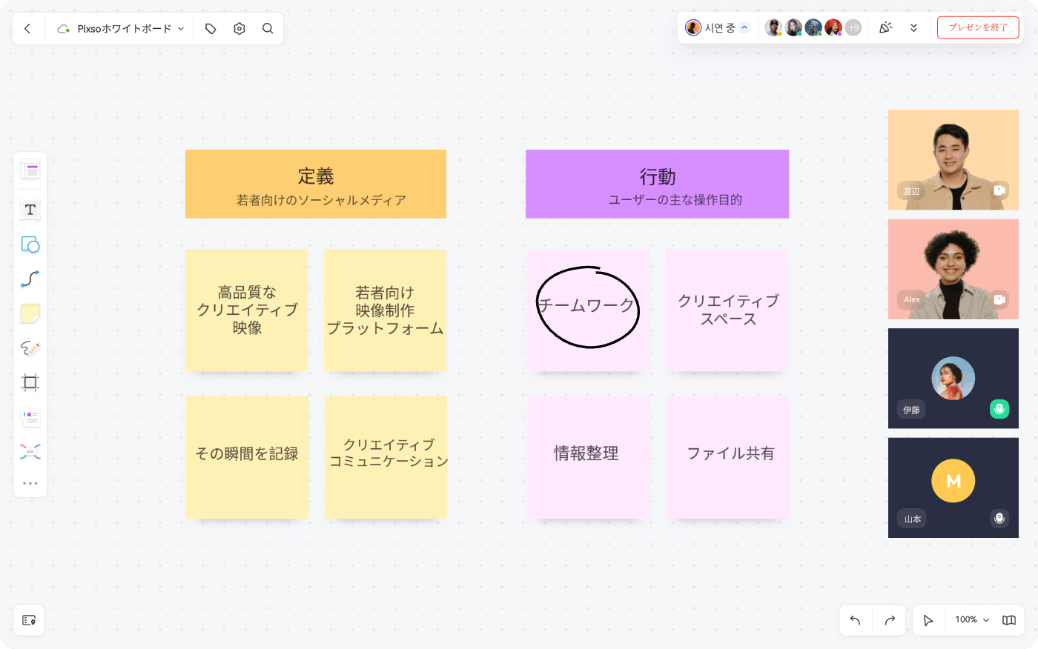
Task: Toggle camera on 渡辺's video tile
Action: (999, 190)
